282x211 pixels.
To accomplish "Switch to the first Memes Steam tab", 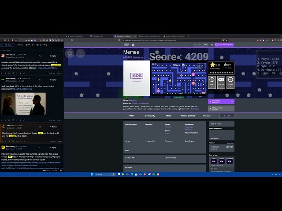I will [x=76, y=36].
